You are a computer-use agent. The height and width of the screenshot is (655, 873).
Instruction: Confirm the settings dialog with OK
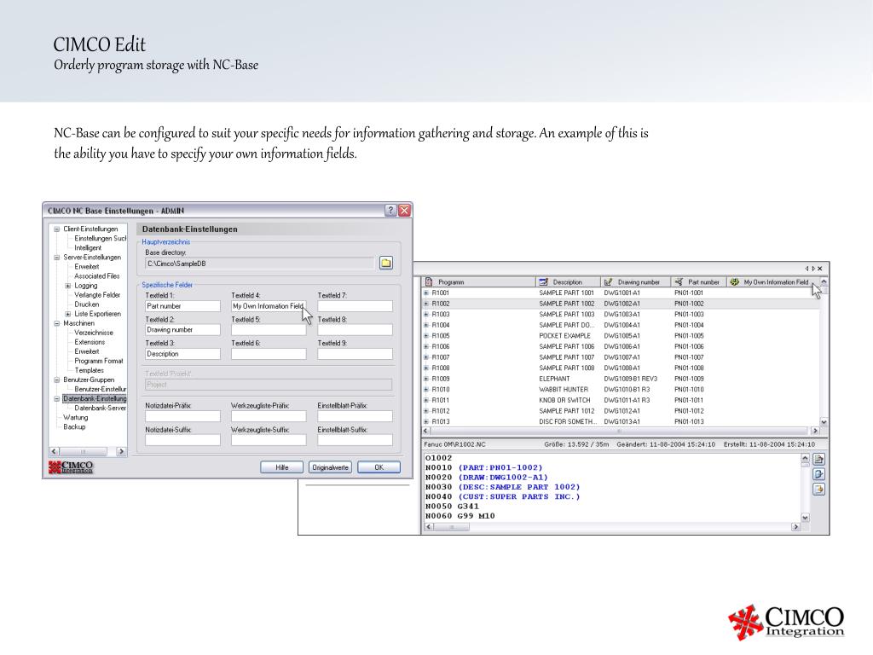pyautogui.click(x=379, y=468)
